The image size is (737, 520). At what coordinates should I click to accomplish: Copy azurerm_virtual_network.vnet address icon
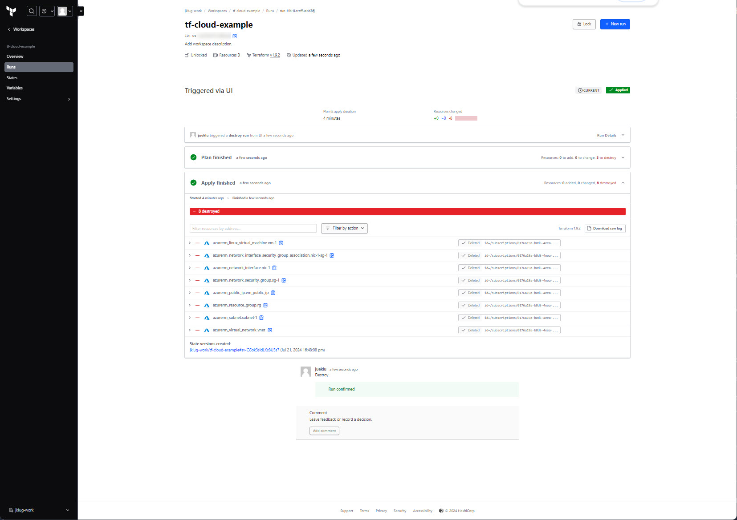coord(270,330)
